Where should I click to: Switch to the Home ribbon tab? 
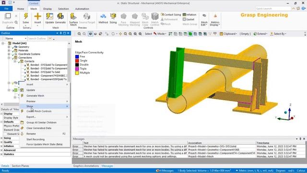[21, 9]
